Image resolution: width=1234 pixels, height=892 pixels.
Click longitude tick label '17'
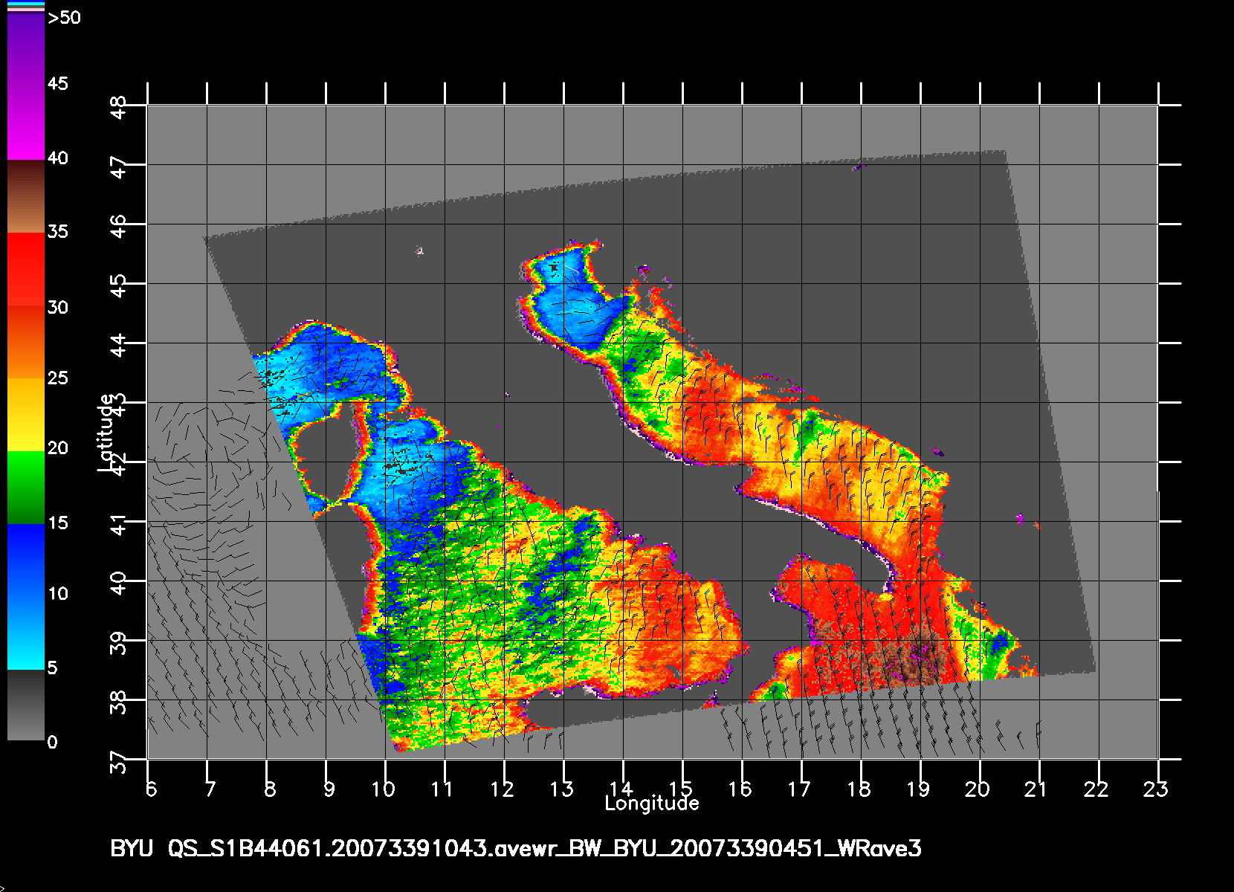pyautogui.click(x=800, y=789)
